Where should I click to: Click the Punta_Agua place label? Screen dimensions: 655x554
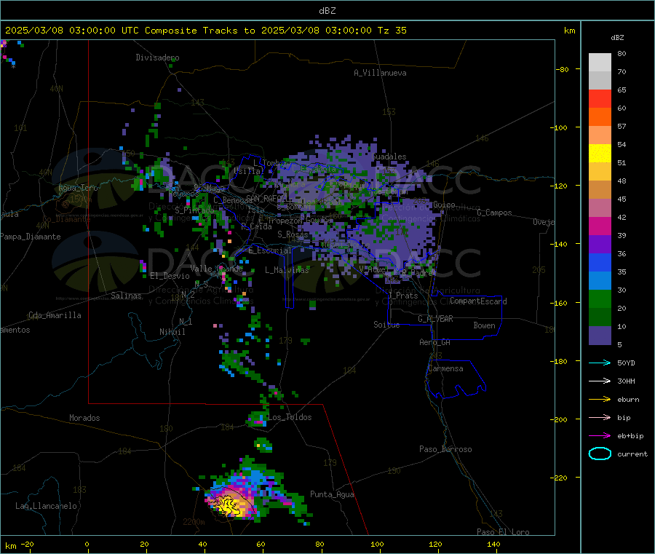[332, 494]
